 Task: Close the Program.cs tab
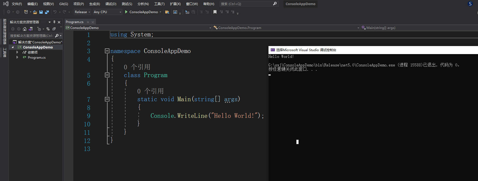point(93,22)
